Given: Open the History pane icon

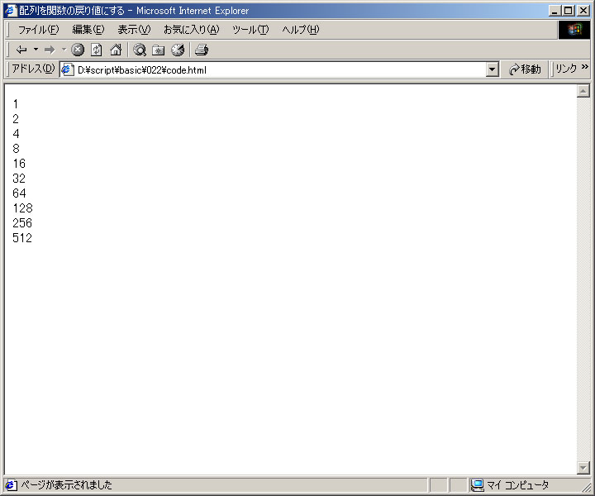Looking at the screenshot, I should (177, 50).
